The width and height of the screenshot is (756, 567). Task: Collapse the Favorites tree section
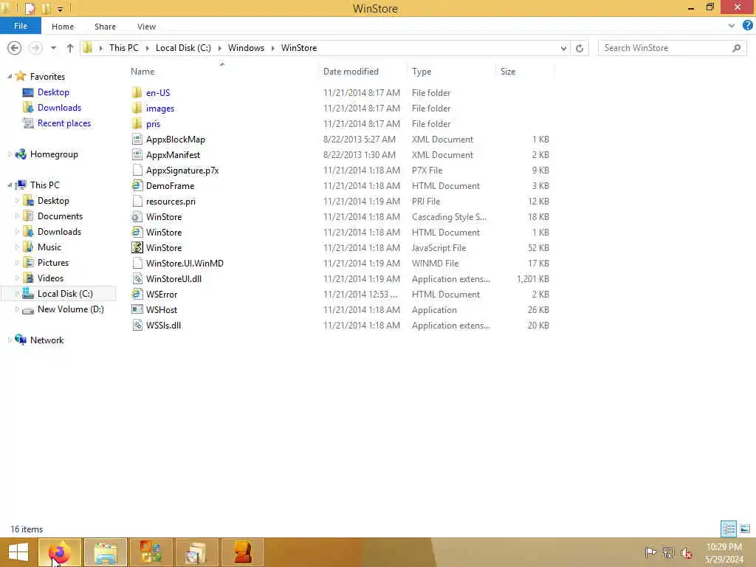point(10,76)
